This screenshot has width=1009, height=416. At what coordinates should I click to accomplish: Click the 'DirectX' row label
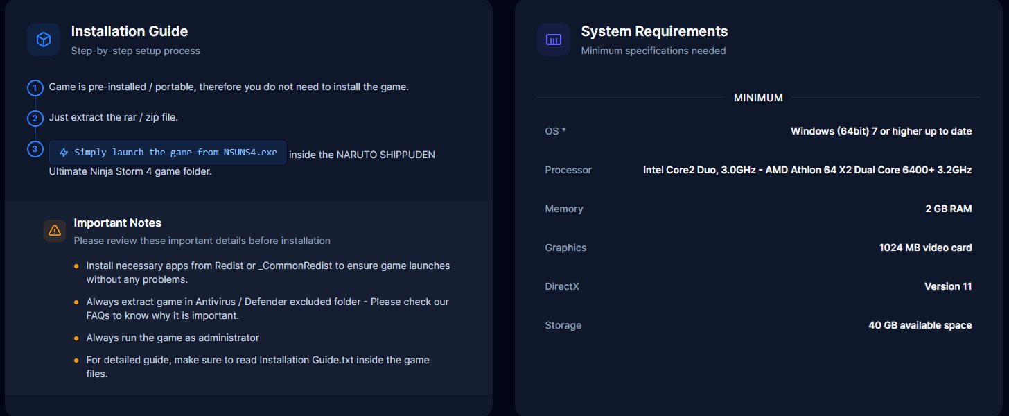click(562, 286)
